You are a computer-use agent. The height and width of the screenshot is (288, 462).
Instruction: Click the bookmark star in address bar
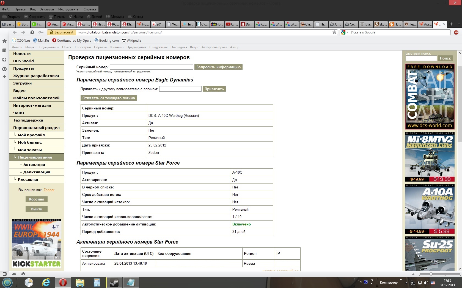click(334, 32)
